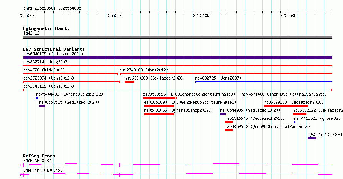Image resolution: width=343 pixels, height=179 pixels.
Task: Click the red nsv6332222 variant bar
Action: tap(300, 114)
